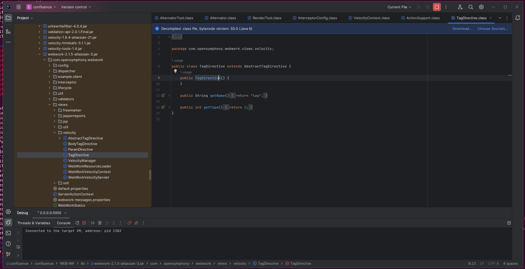
Task: Click the override gutter icon at getType
Action: pyautogui.click(x=163, y=107)
